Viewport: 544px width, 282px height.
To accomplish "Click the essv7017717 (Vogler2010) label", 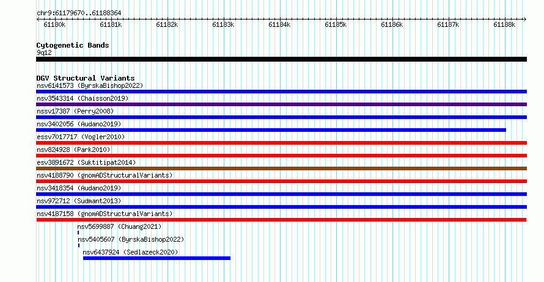I will 81,137.
